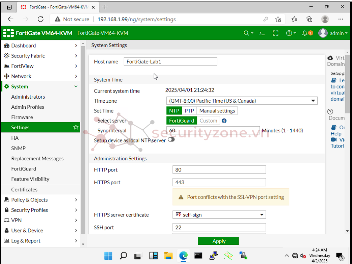Open Windows Start menu
The image size is (352, 264).
click(x=108, y=256)
